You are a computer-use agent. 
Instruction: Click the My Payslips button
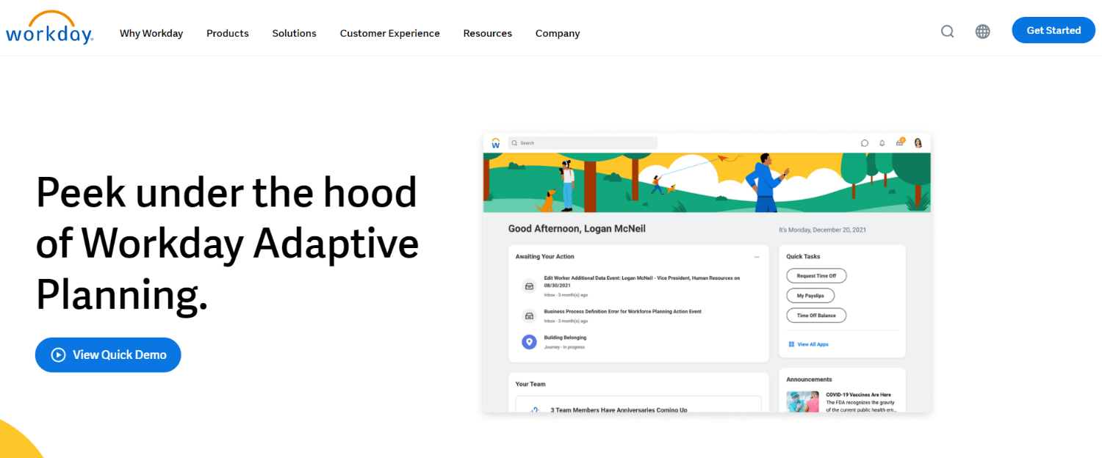click(x=810, y=295)
